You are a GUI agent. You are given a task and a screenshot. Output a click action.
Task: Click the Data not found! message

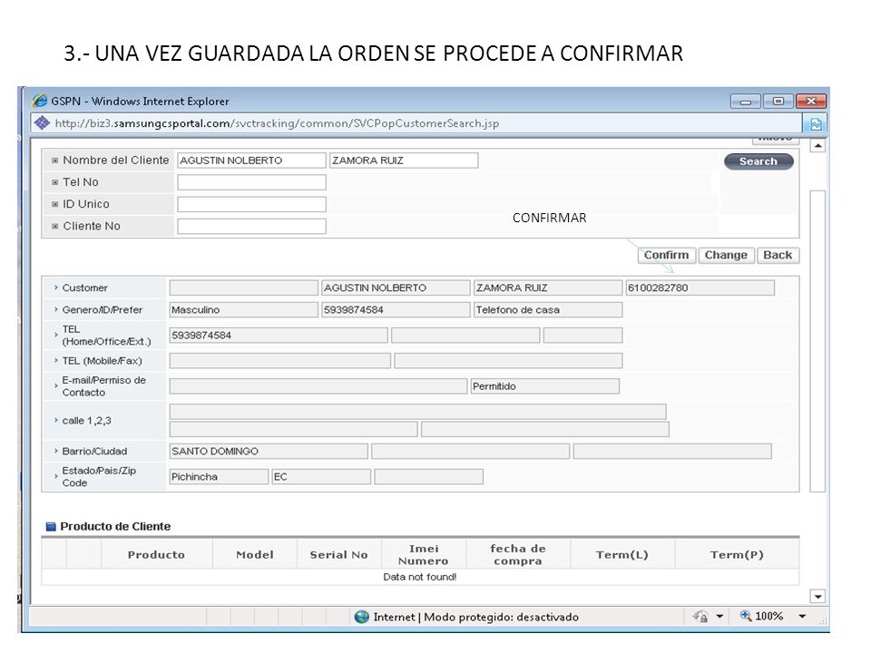[420, 577]
